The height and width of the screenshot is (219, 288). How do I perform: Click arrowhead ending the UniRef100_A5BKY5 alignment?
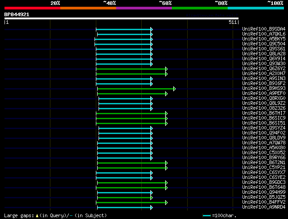point(152,39)
